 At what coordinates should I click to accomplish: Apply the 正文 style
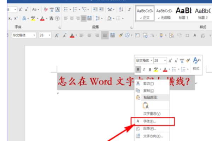point(145,13)
